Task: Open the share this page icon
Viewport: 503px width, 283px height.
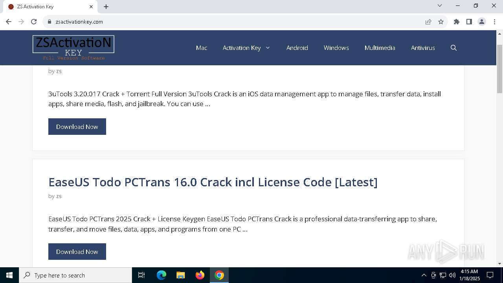Action: pyautogui.click(x=428, y=22)
